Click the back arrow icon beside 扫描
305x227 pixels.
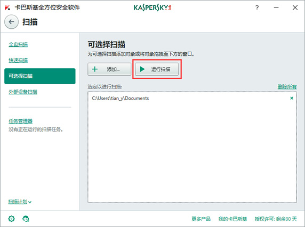tap(11, 22)
